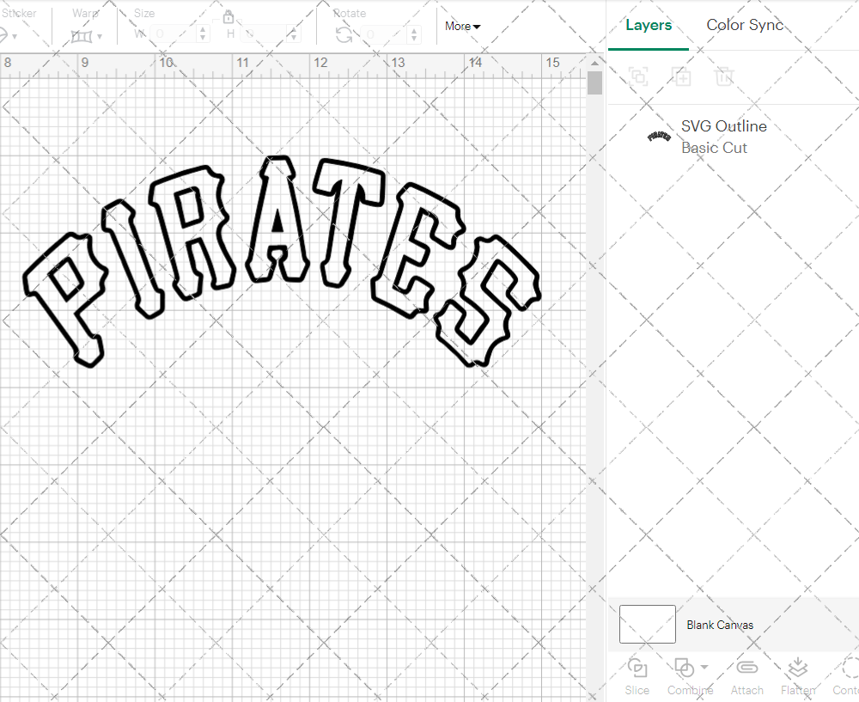This screenshot has width=859, height=702.
Task: Click the Sticker tool dropdown arrow
Action: (x=15, y=37)
